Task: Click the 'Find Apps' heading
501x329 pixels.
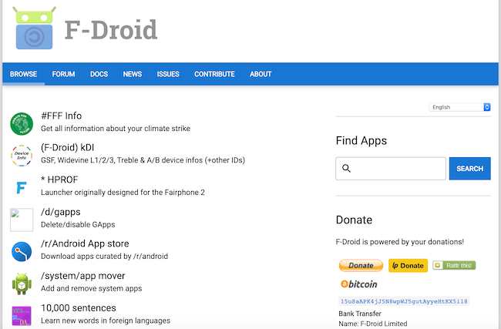Action: pyautogui.click(x=361, y=140)
